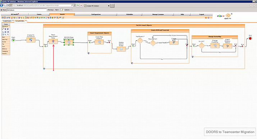Click the browser refresh icon

pos(78,5)
